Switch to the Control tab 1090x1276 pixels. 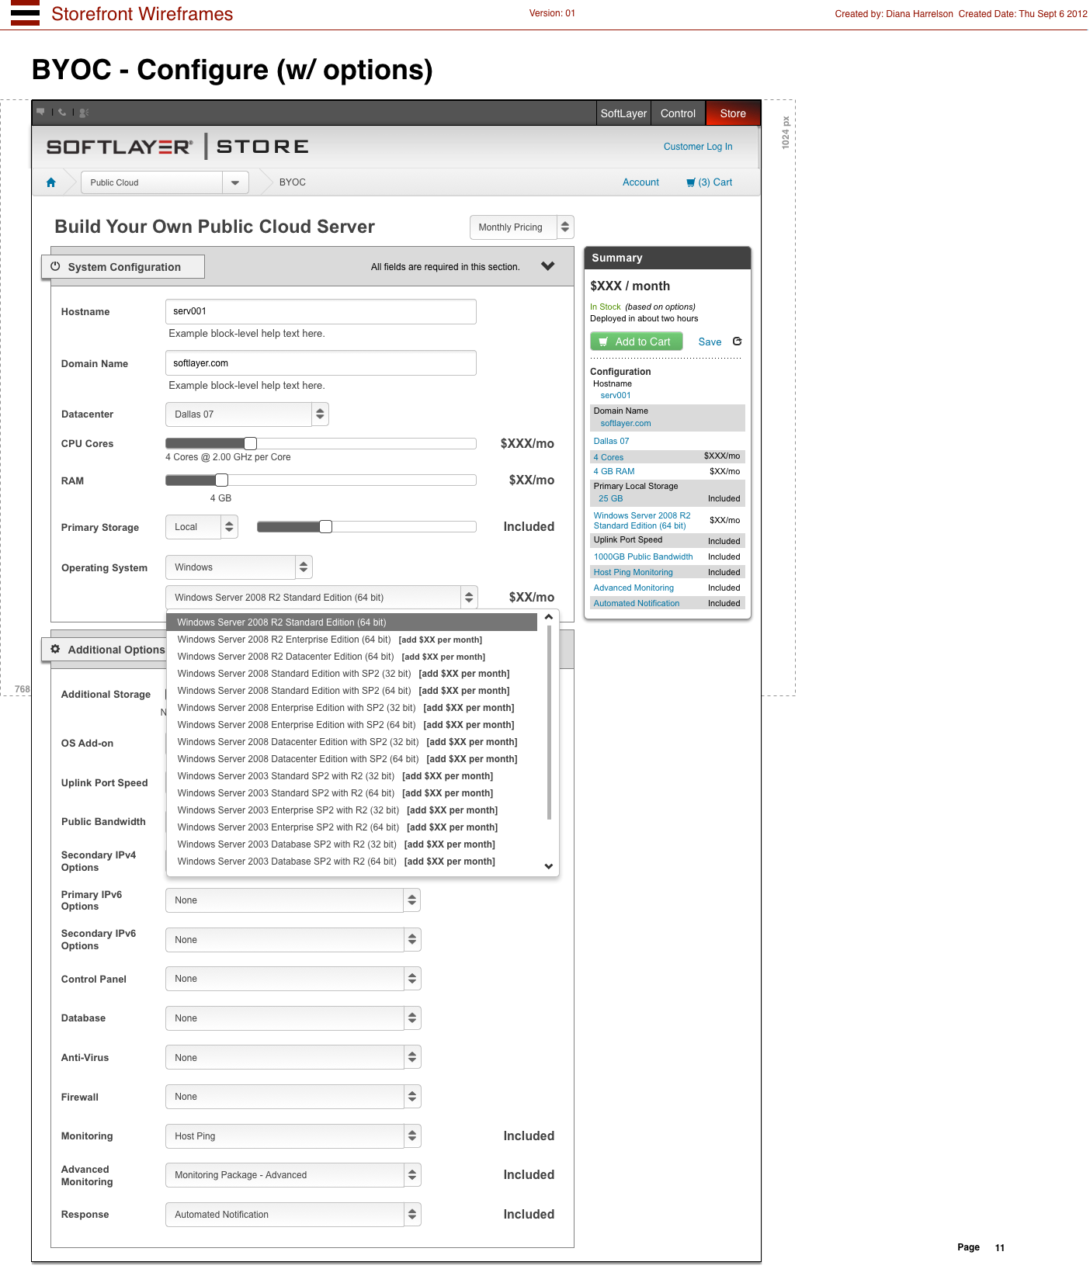(678, 113)
